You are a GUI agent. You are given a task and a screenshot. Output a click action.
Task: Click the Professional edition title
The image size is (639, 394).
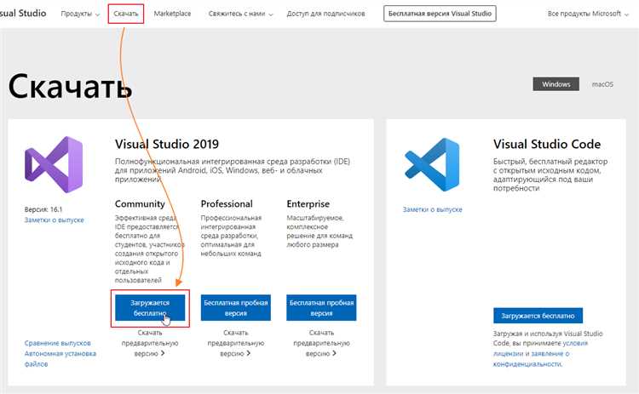click(227, 203)
